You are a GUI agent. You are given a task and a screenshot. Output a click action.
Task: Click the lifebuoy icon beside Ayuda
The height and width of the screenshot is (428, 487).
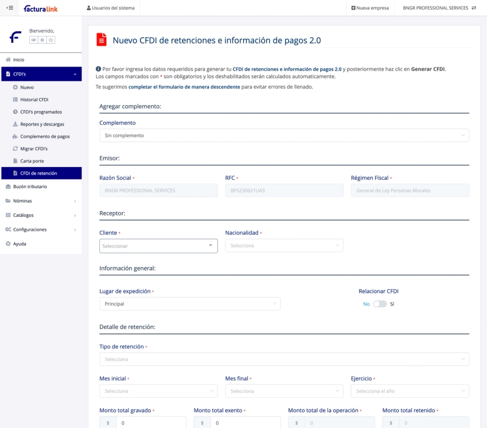point(8,244)
